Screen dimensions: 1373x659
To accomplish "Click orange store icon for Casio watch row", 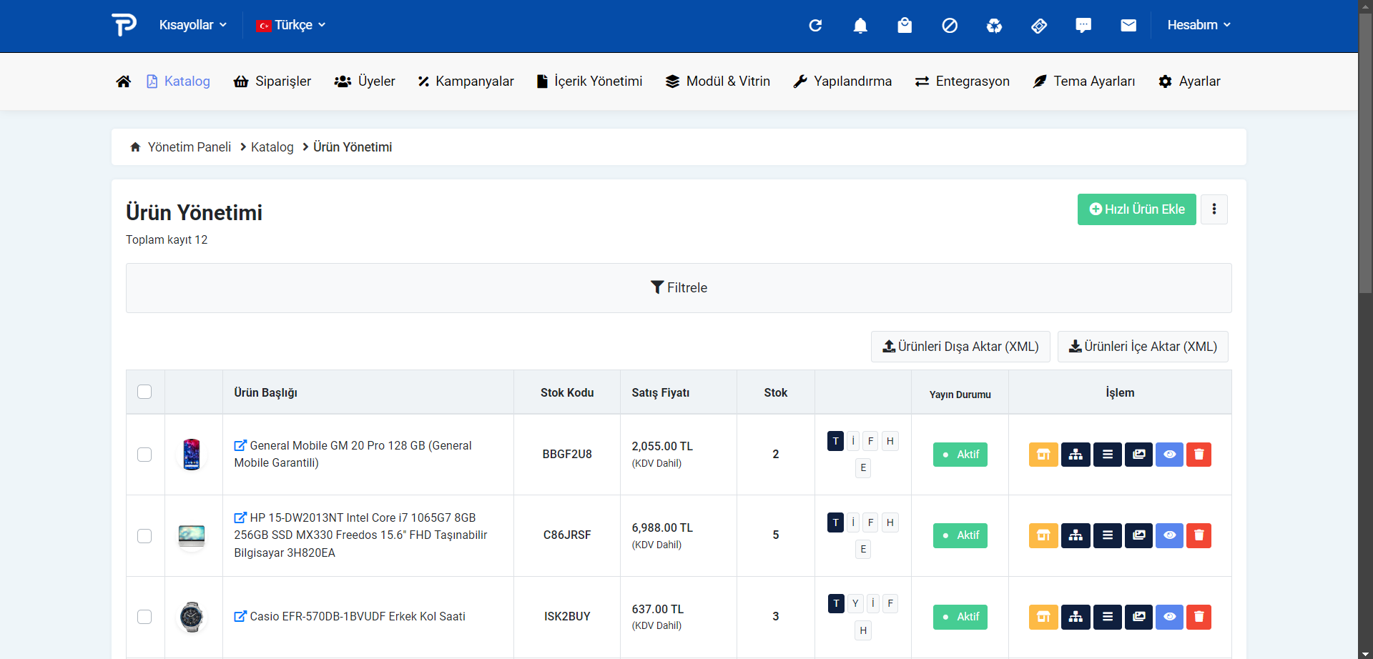I will (x=1043, y=617).
